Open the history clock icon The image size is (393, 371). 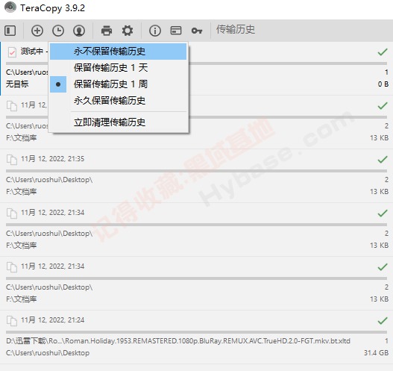[x=58, y=31]
